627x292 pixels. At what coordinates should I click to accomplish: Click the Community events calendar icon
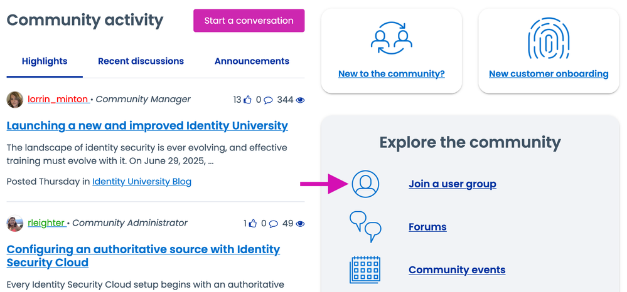(365, 270)
